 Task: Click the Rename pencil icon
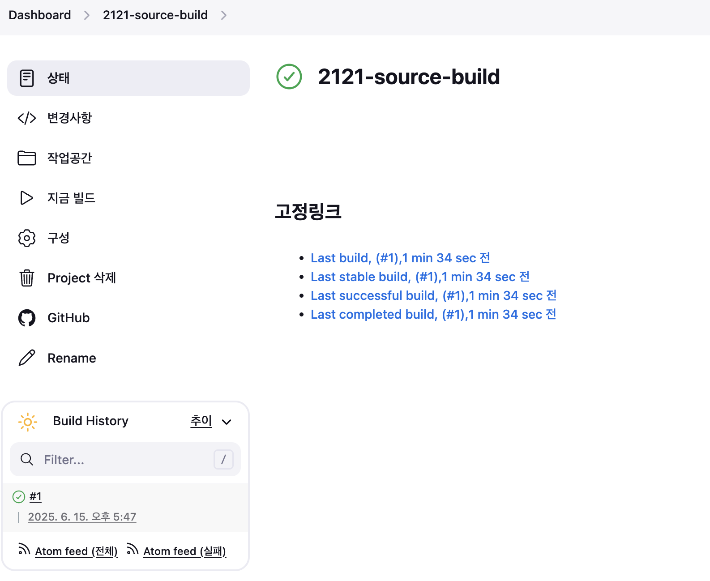pyautogui.click(x=27, y=358)
